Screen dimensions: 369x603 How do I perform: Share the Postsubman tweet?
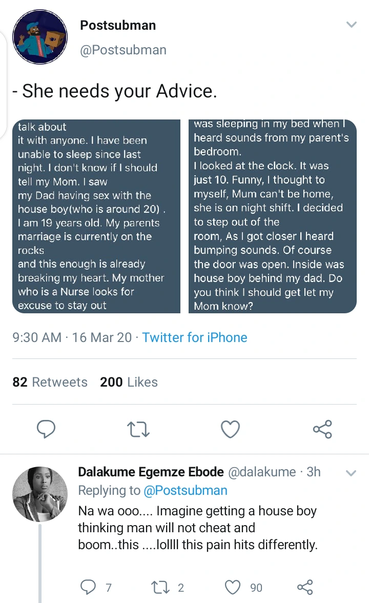(322, 429)
